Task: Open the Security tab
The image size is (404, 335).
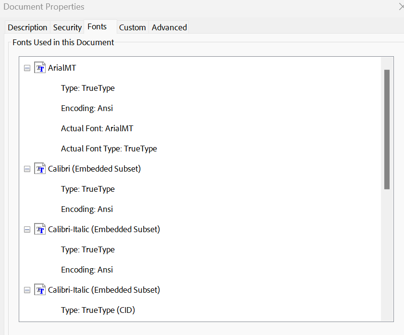Action: click(x=67, y=27)
